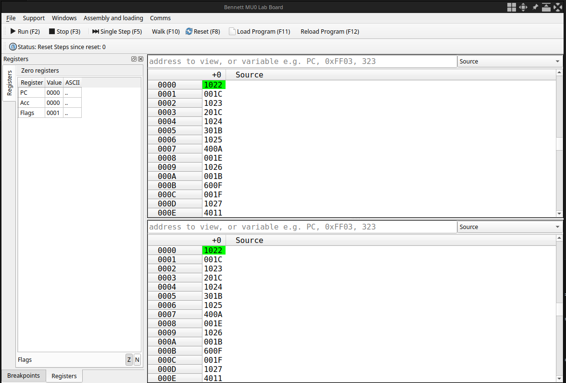Click the status info icon
This screenshot has width=566, height=383.
coord(13,47)
